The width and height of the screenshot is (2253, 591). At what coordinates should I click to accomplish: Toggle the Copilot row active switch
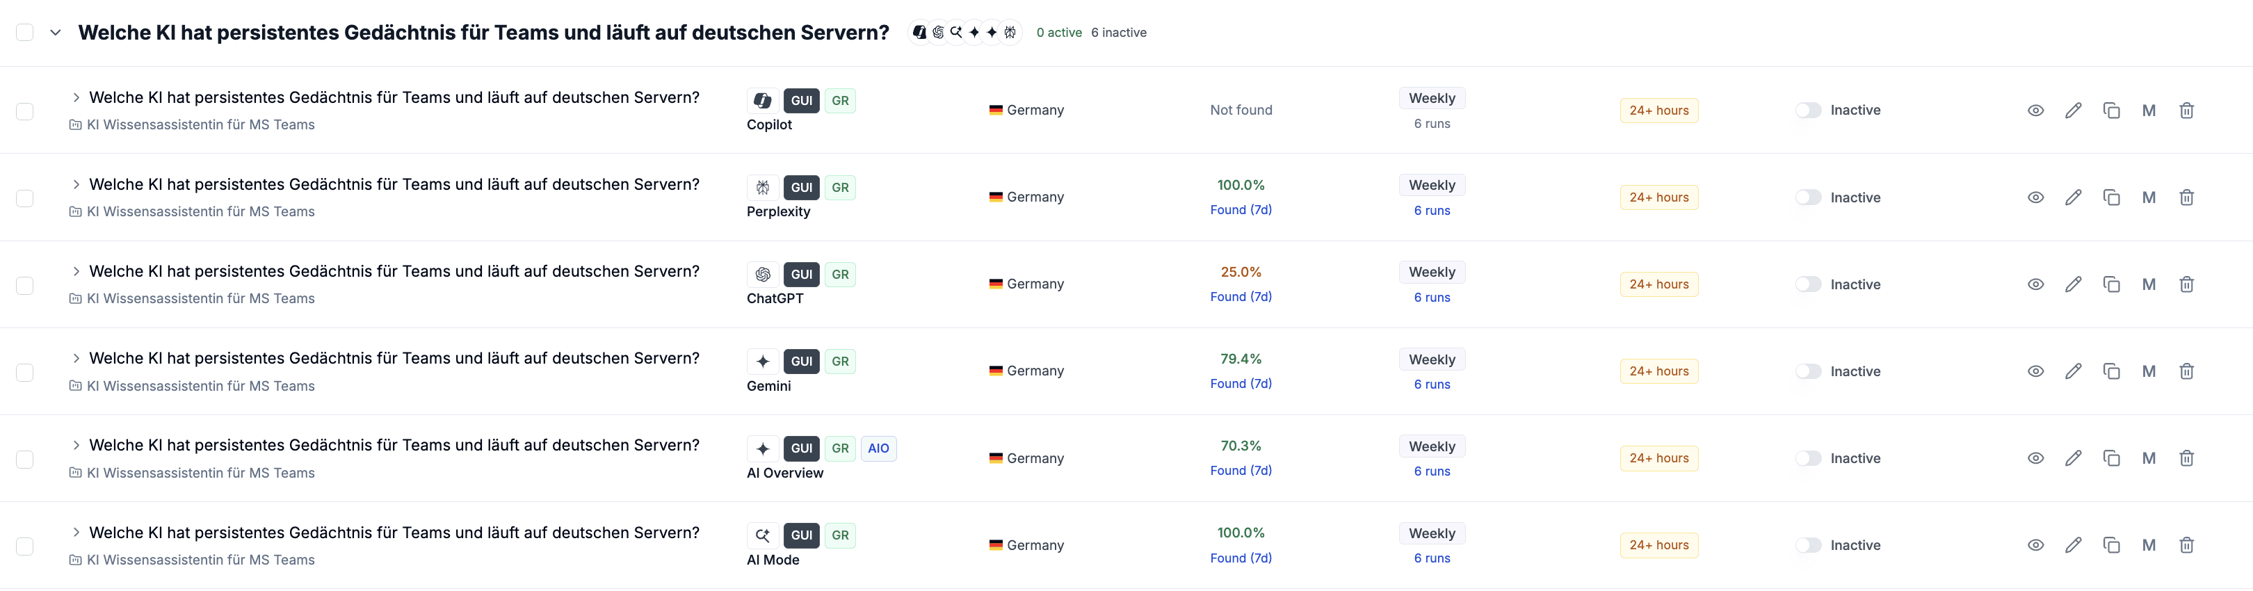(x=1808, y=110)
